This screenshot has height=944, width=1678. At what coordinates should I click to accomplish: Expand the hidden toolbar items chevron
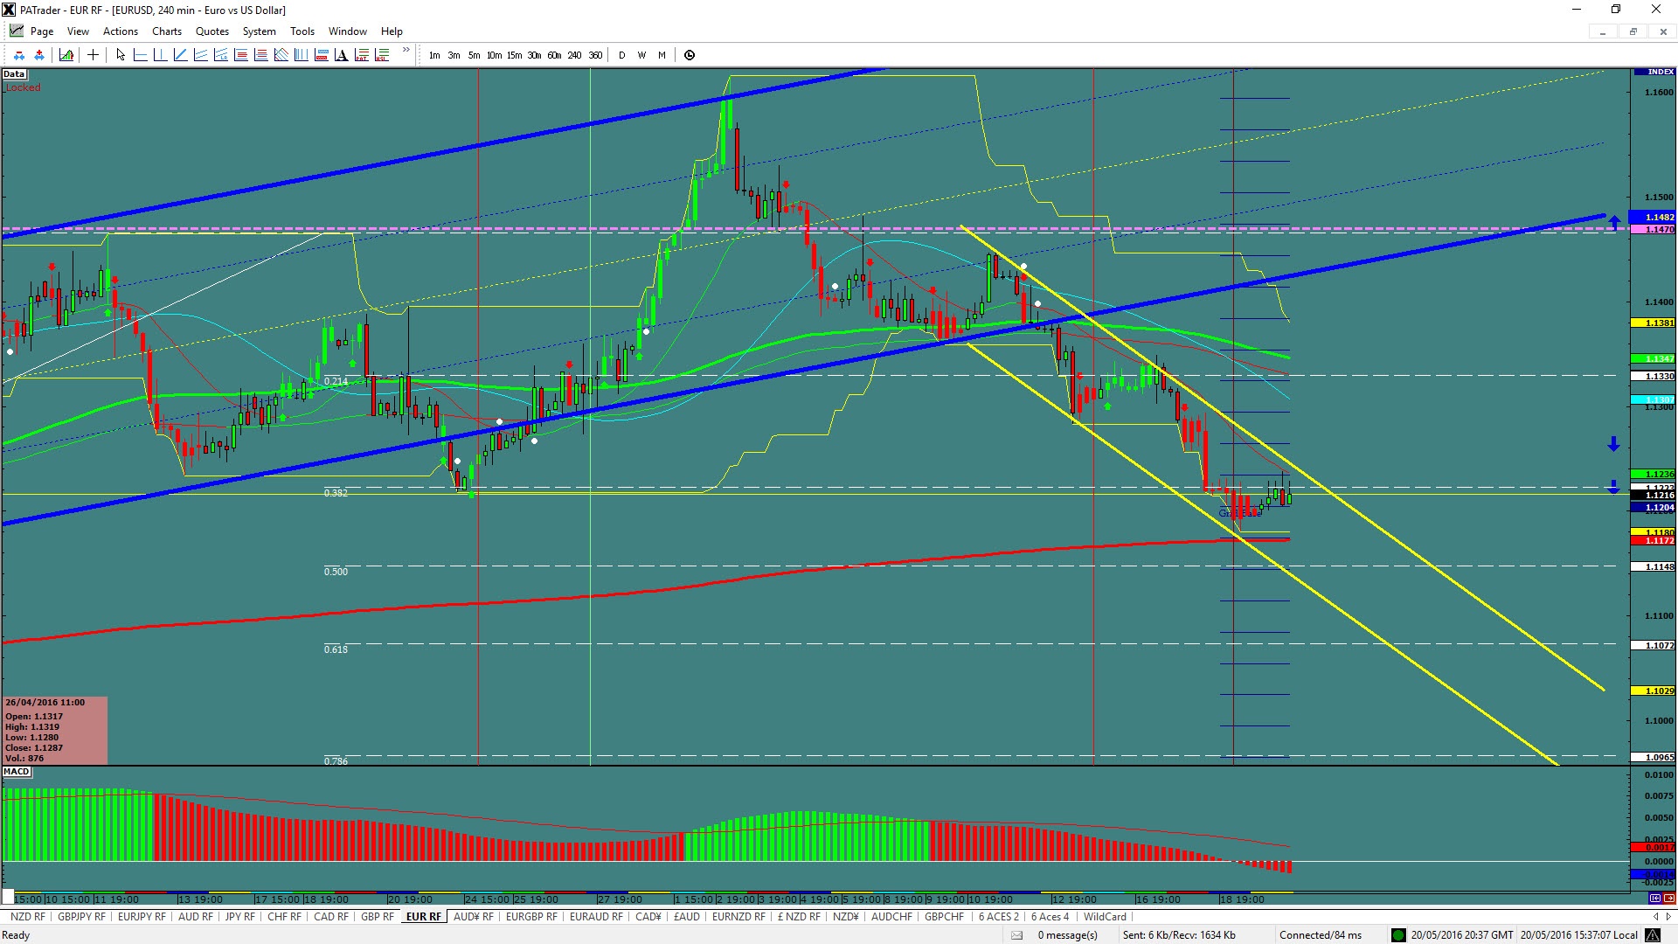coord(406,51)
